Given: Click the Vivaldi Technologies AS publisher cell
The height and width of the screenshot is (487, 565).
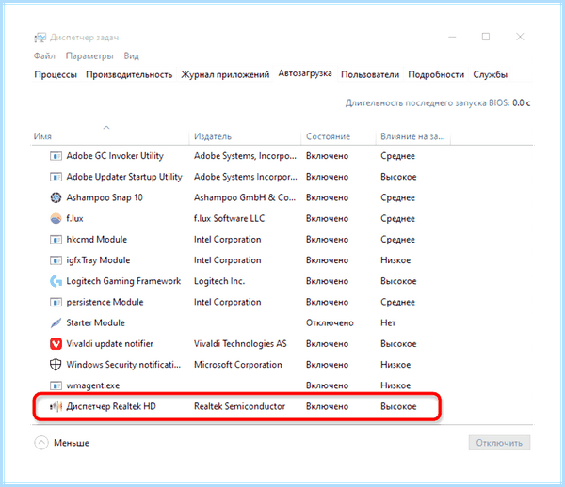Looking at the screenshot, I should [240, 344].
